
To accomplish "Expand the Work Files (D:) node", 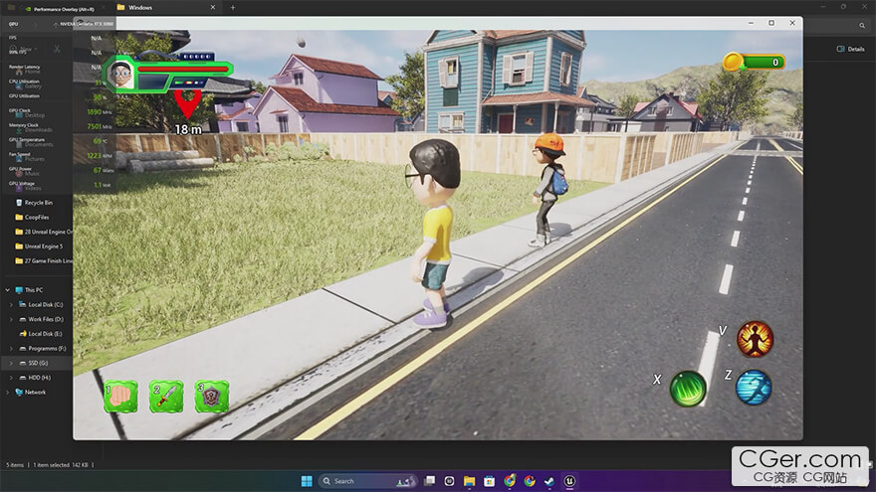I will (11, 319).
